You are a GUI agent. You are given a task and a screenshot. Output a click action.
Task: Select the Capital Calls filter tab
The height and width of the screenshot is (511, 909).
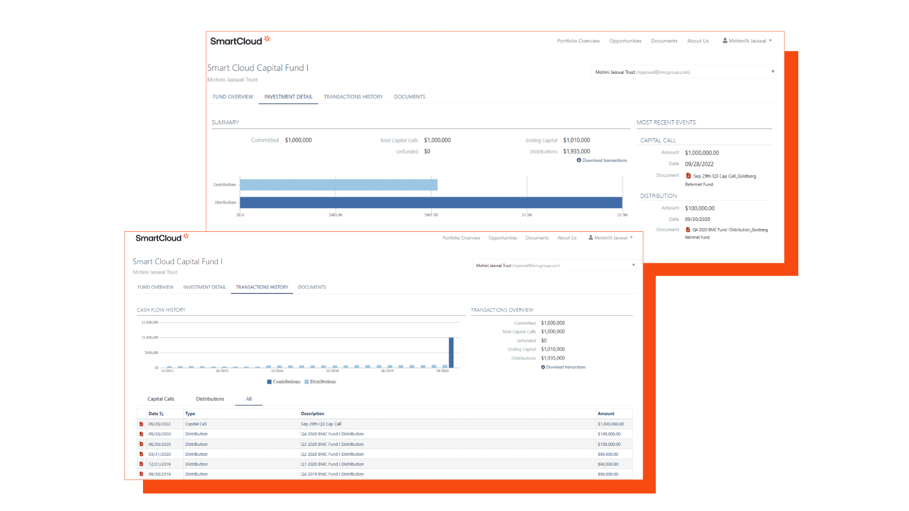(x=160, y=399)
